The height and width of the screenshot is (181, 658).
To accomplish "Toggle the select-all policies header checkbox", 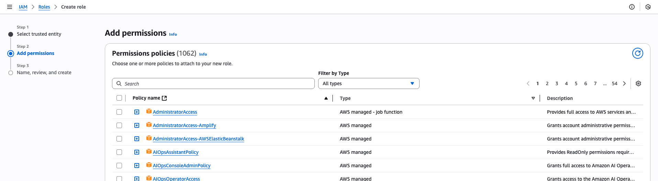I will click(x=119, y=98).
